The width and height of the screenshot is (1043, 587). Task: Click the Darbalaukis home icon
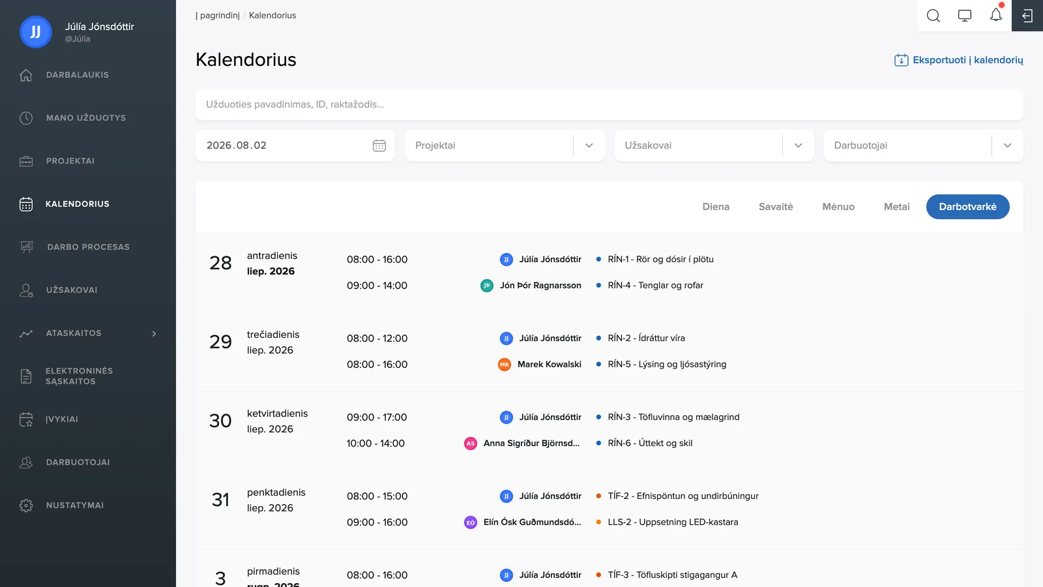coord(26,75)
